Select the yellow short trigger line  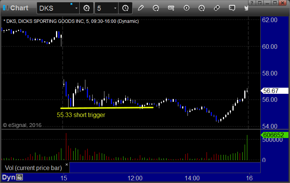pos(107,108)
